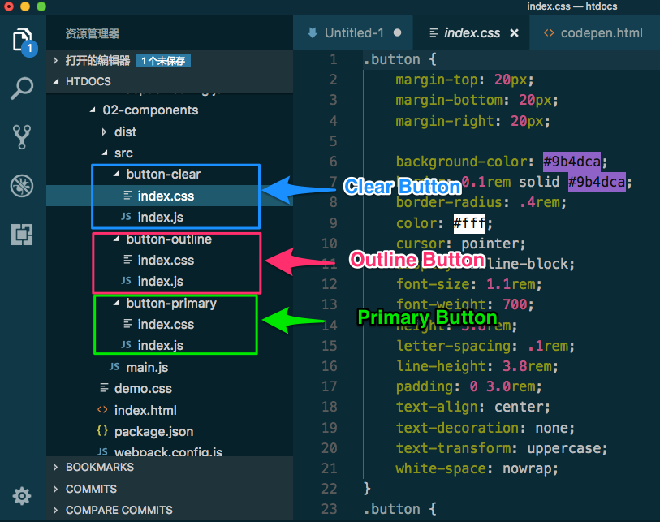This screenshot has width=660, height=522.
Task: Expand the COMPARE COMMITS panel
Action: coord(55,510)
